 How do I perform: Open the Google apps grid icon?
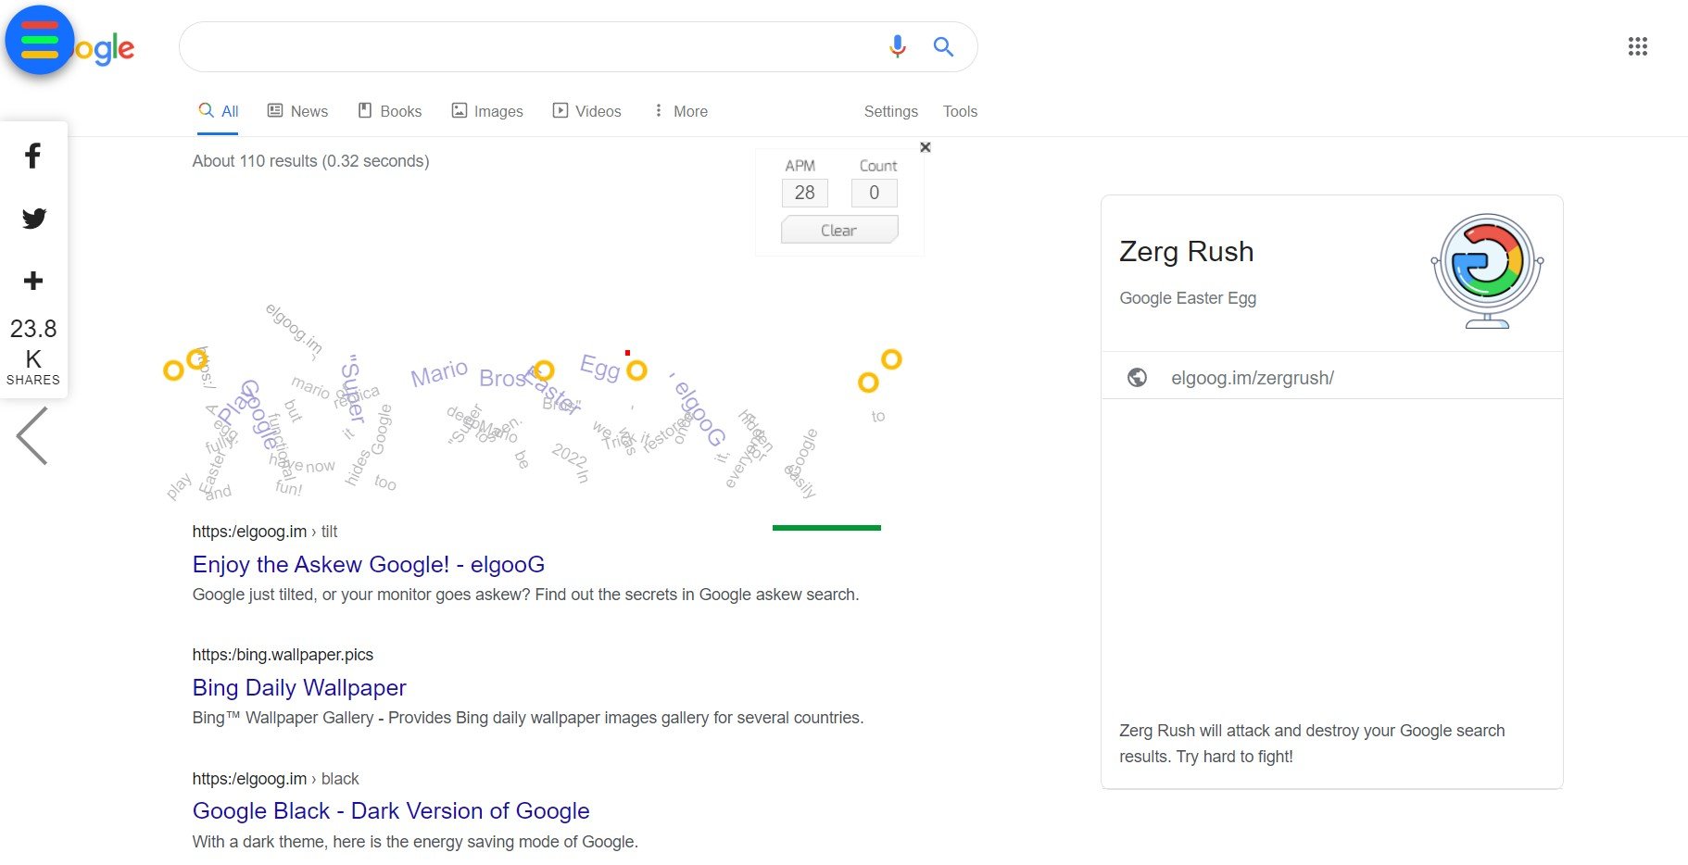1637,46
